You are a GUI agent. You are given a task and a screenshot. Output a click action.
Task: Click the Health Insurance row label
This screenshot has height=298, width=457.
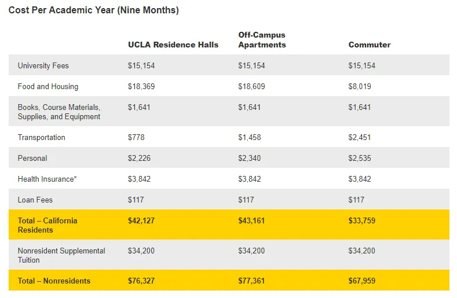coord(47,179)
